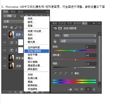This screenshot has height=103, width=113.
Task: Hide the 图层 1 layer
Action: pos(5,34)
